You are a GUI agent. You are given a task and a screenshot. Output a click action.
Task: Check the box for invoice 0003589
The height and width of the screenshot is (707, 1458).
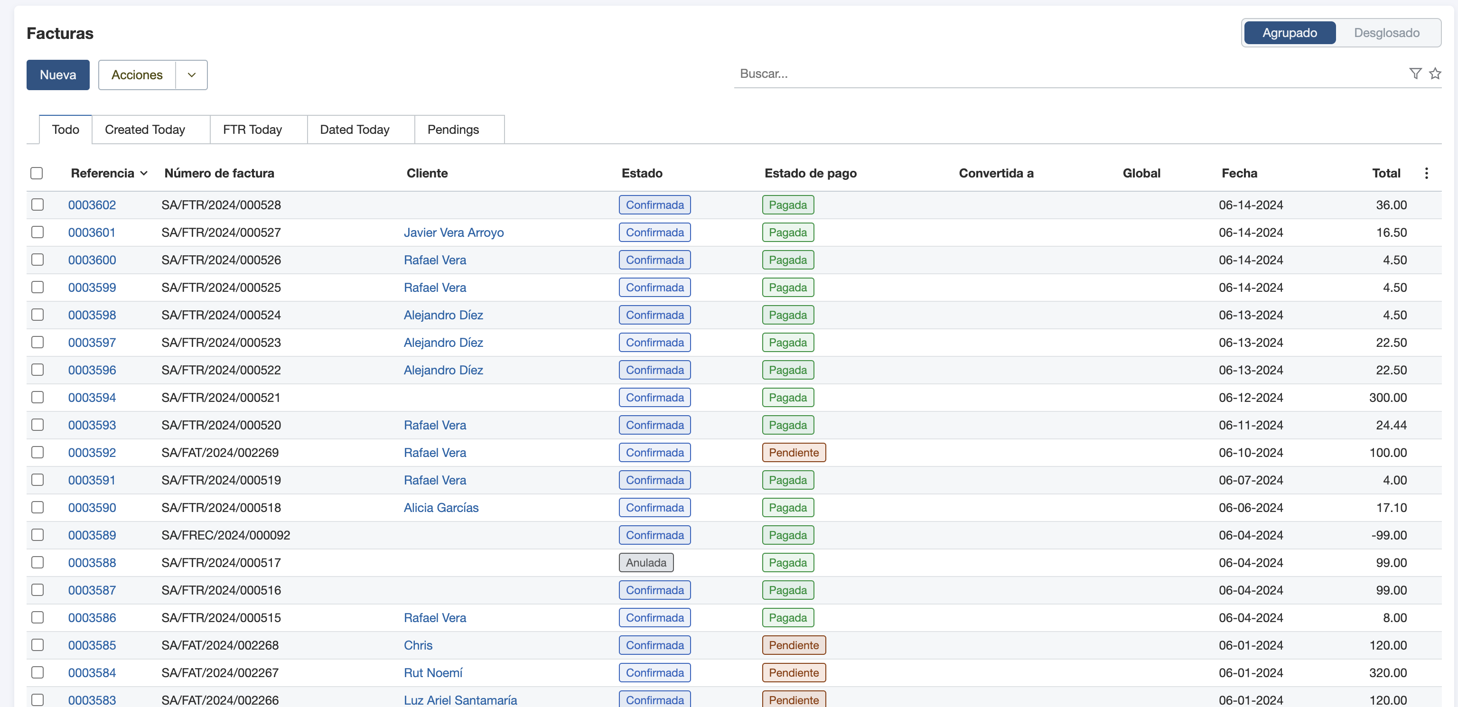click(x=37, y=535)
